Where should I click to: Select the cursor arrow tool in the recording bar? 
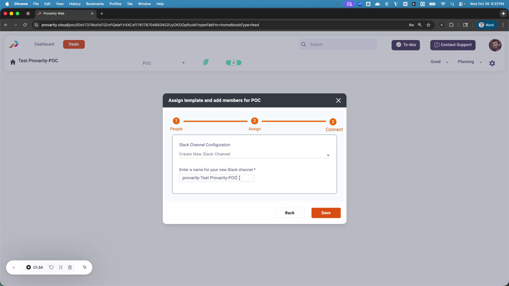[x=85, y=267]
